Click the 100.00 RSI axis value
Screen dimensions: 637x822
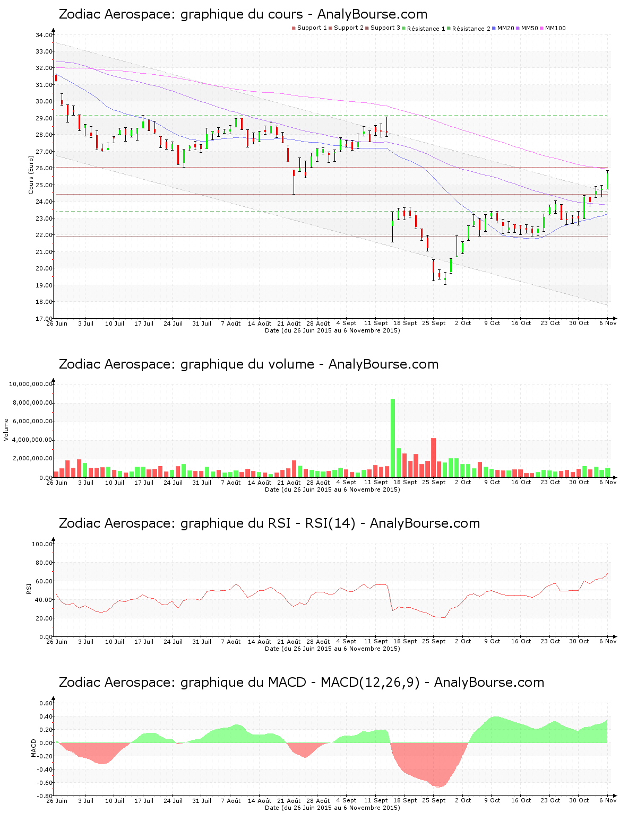coord(42,544)
